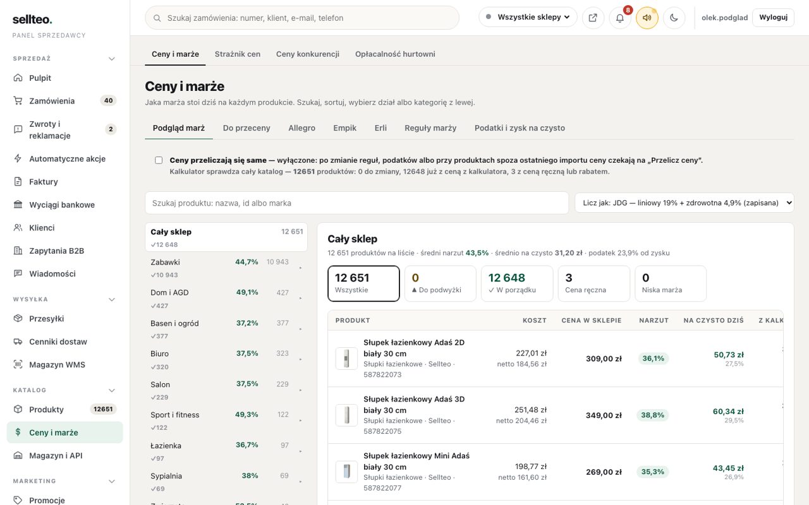Toggle sound alerts speaker icon
The image size is (809, 505).
647,18
